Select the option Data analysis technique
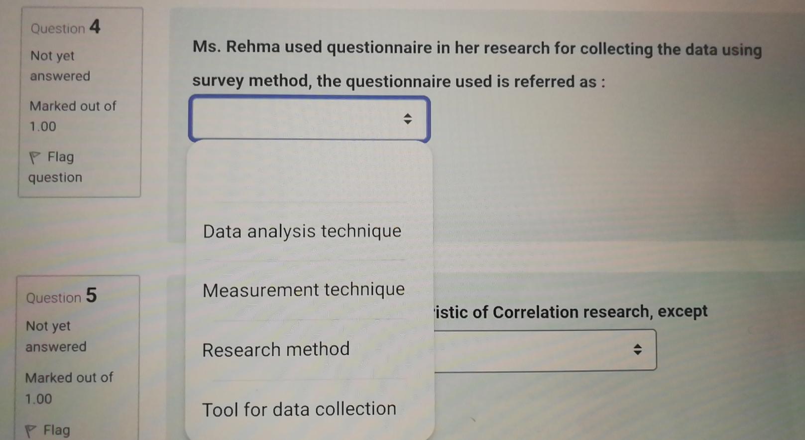This screenshot has width=805, height=440. tap(302, 231)
